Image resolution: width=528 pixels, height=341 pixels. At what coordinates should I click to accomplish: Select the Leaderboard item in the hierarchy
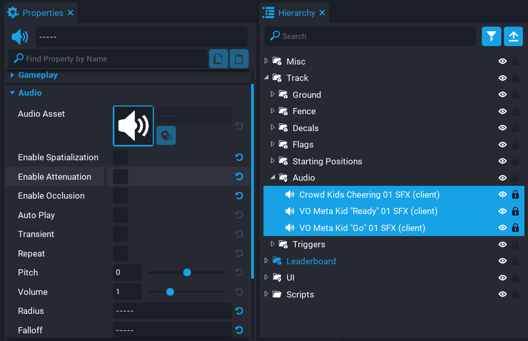tap(311, 261)
